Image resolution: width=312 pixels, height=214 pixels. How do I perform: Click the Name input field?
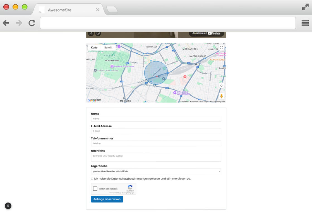pos(156,119)
